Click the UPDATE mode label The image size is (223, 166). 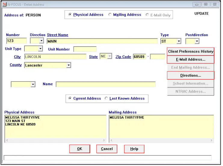click(202, 14)
